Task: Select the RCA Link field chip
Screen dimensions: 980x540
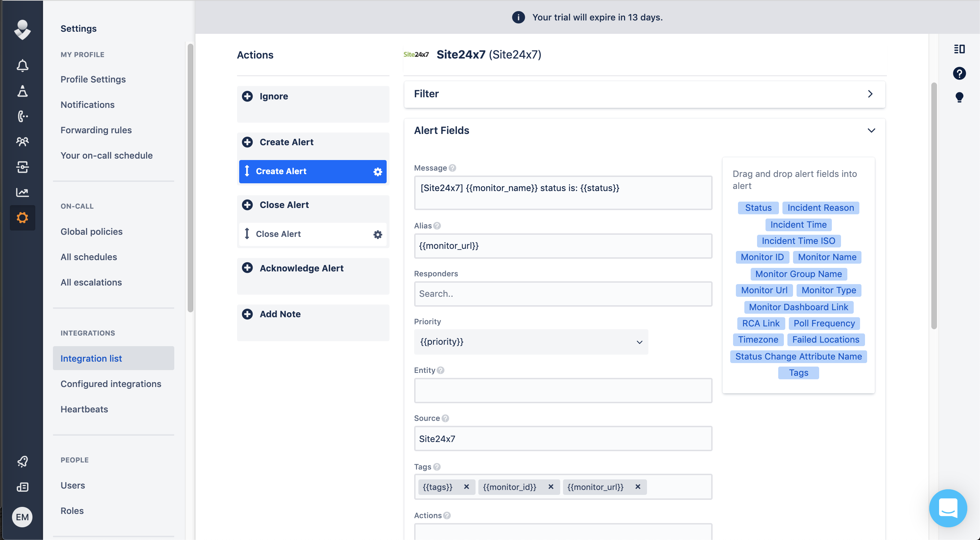Action: click(x=761, y=323)
